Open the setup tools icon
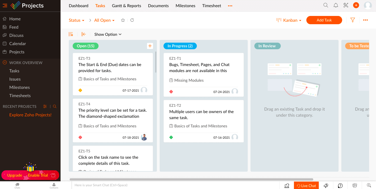 click(346, 5)
